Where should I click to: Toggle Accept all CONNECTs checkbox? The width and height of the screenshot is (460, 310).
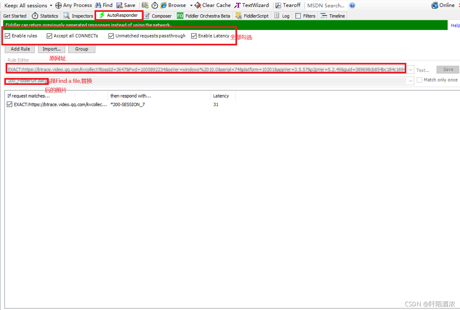[49, 36]
